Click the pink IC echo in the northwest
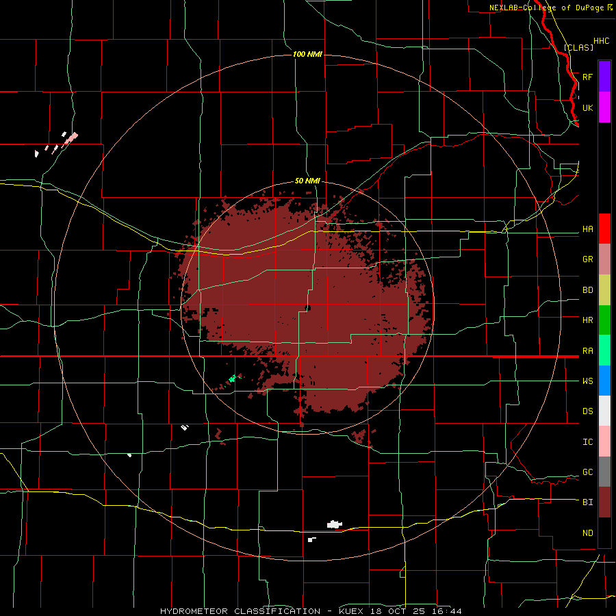 click(71, 138)
